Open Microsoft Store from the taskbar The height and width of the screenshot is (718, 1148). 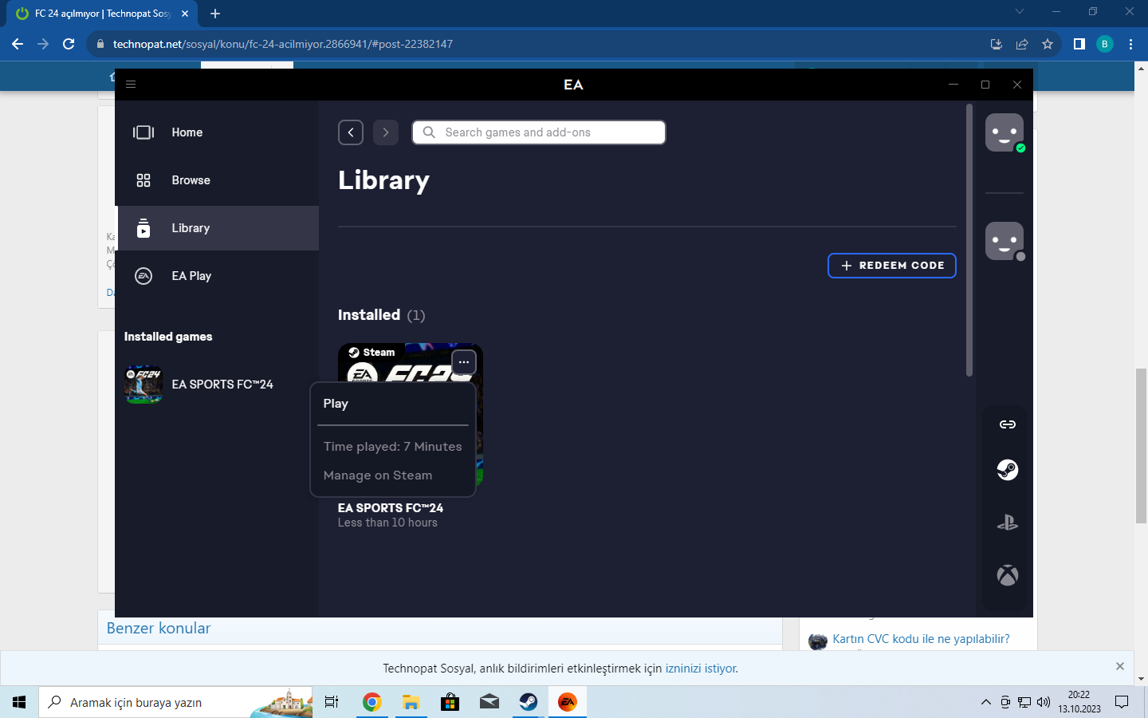[450, 702]
